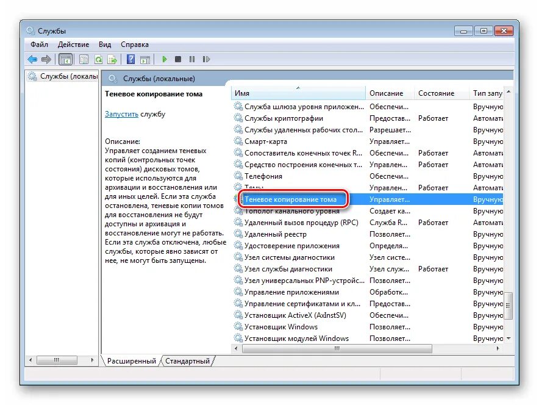539x405 pixels.
Task: Click the services list scroll left arrow
Action: pyautogui.click(x=236, y=349)
